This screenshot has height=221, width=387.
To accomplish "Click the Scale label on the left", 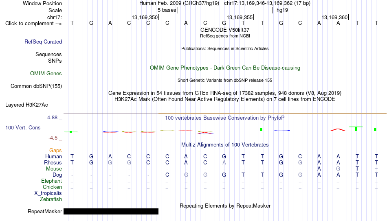I will tap(55, 10).
